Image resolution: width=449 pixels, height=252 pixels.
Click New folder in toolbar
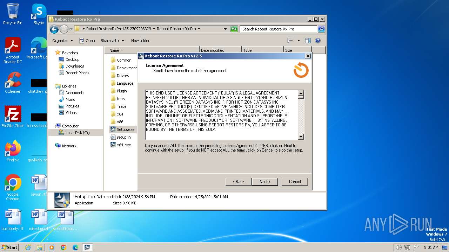coord(140,41)
